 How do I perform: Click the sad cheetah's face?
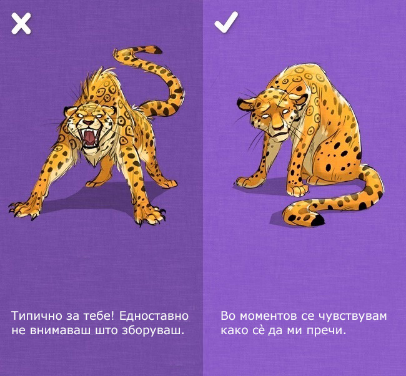pos(275,117)
